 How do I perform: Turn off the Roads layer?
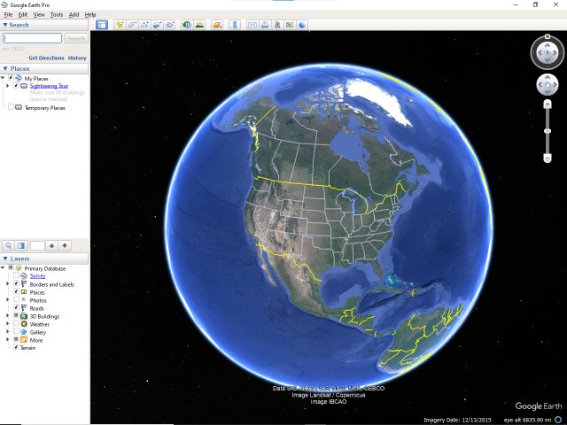click(16, 308)
